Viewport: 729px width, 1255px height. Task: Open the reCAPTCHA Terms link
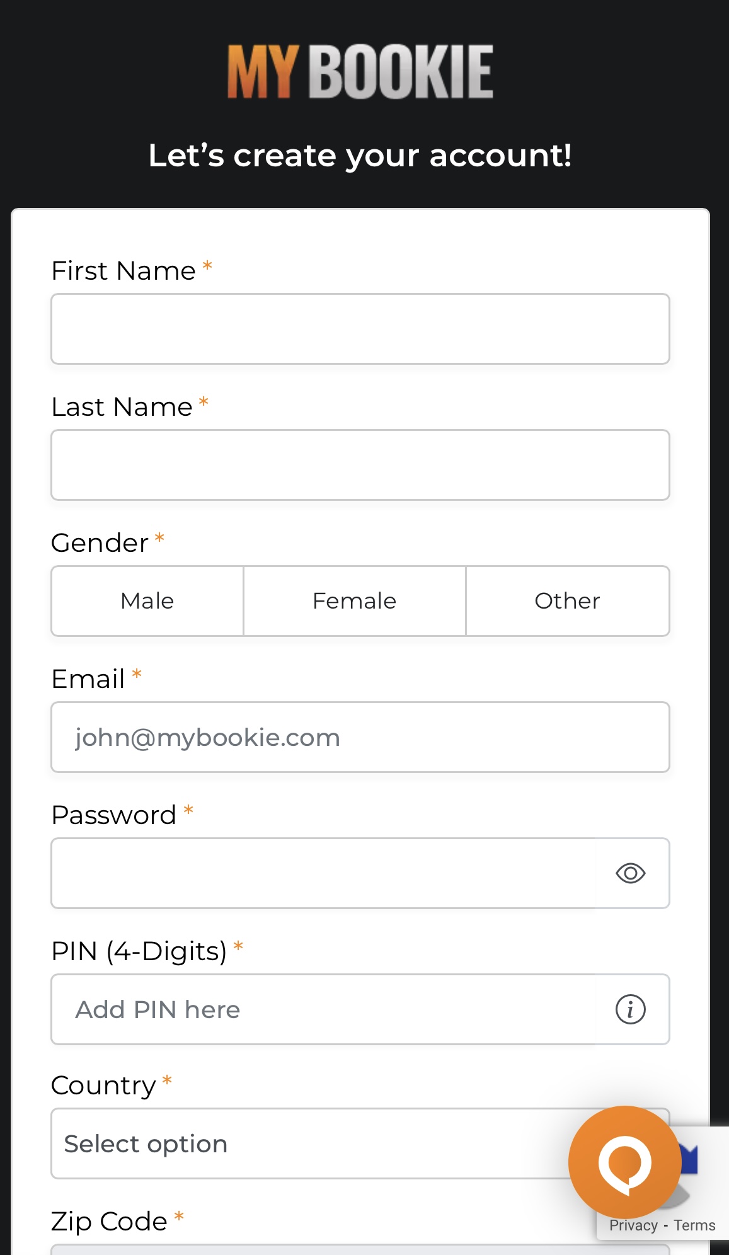click(694, 1225)
